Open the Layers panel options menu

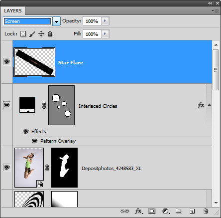click(x=215, y=11)
